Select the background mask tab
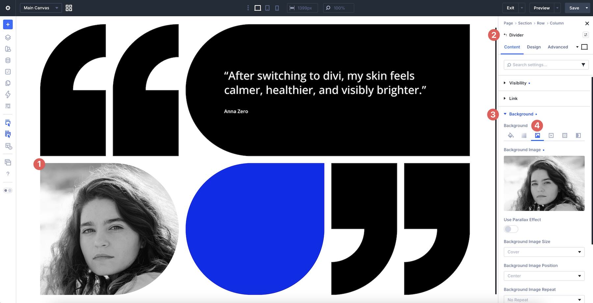593x303 pixels. coord(578,136)
